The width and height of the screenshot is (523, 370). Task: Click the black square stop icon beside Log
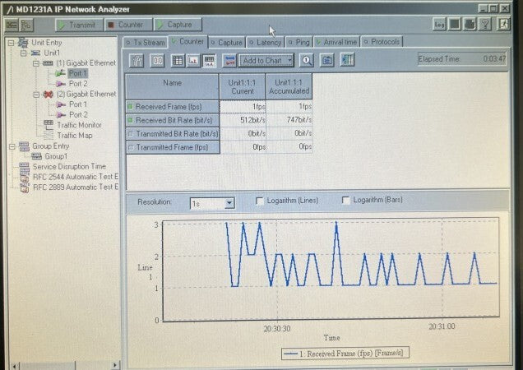click(454, 25)
